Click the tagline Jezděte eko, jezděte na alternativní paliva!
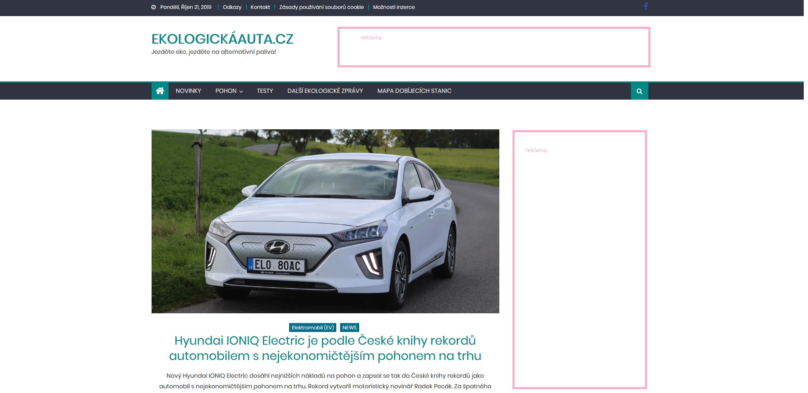 pos(214,52)
